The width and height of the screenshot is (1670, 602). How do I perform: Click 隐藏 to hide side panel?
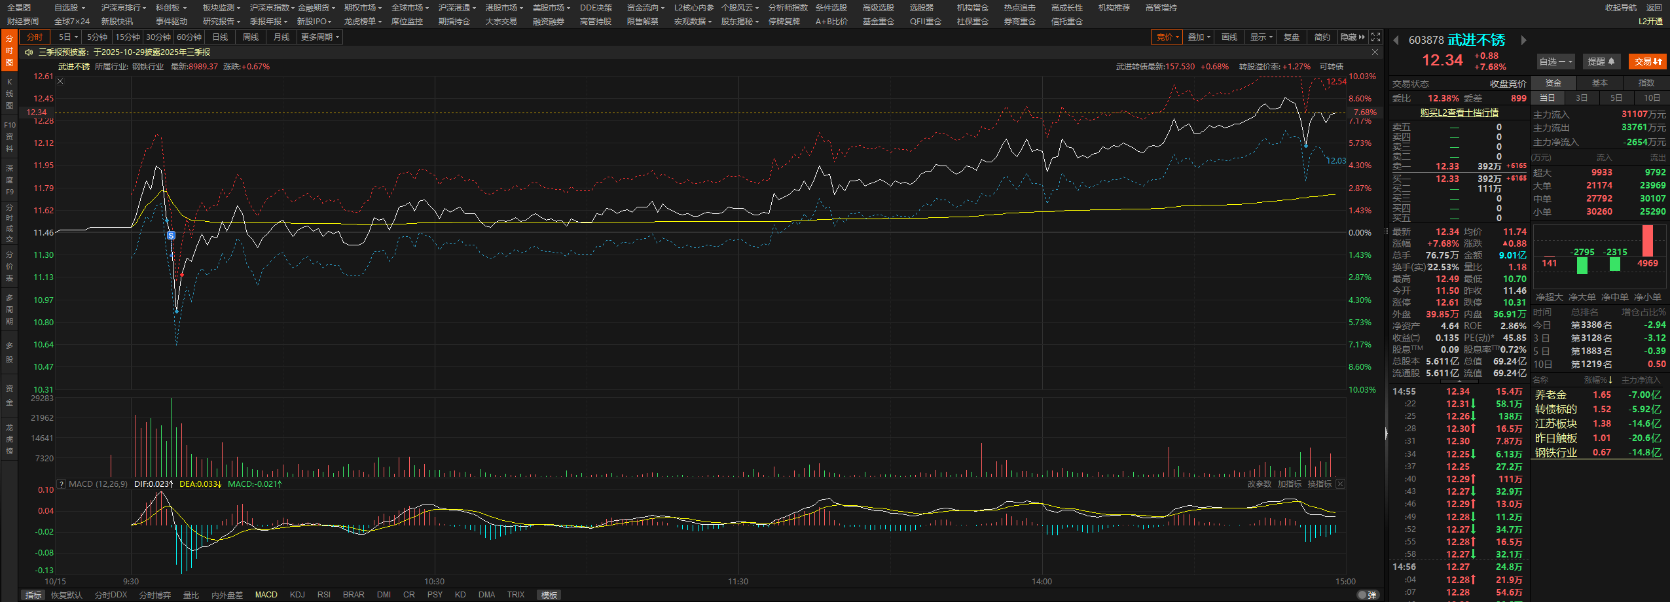1352,37
